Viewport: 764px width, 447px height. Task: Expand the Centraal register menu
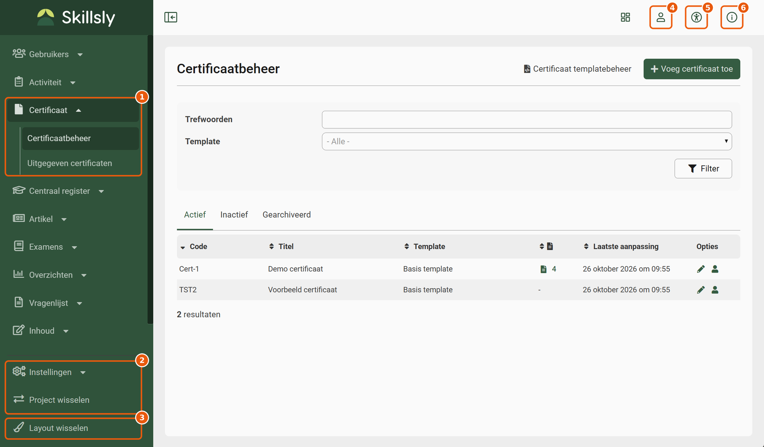pyautogui.click(x=58, y=191)
